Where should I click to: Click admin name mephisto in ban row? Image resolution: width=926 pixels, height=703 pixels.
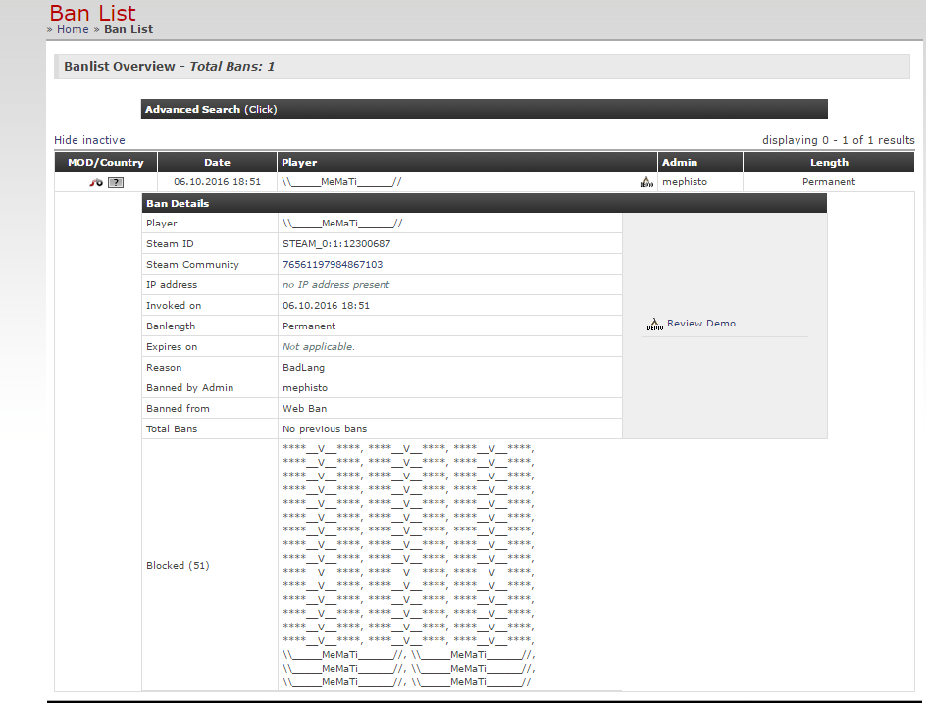point(684,182)
